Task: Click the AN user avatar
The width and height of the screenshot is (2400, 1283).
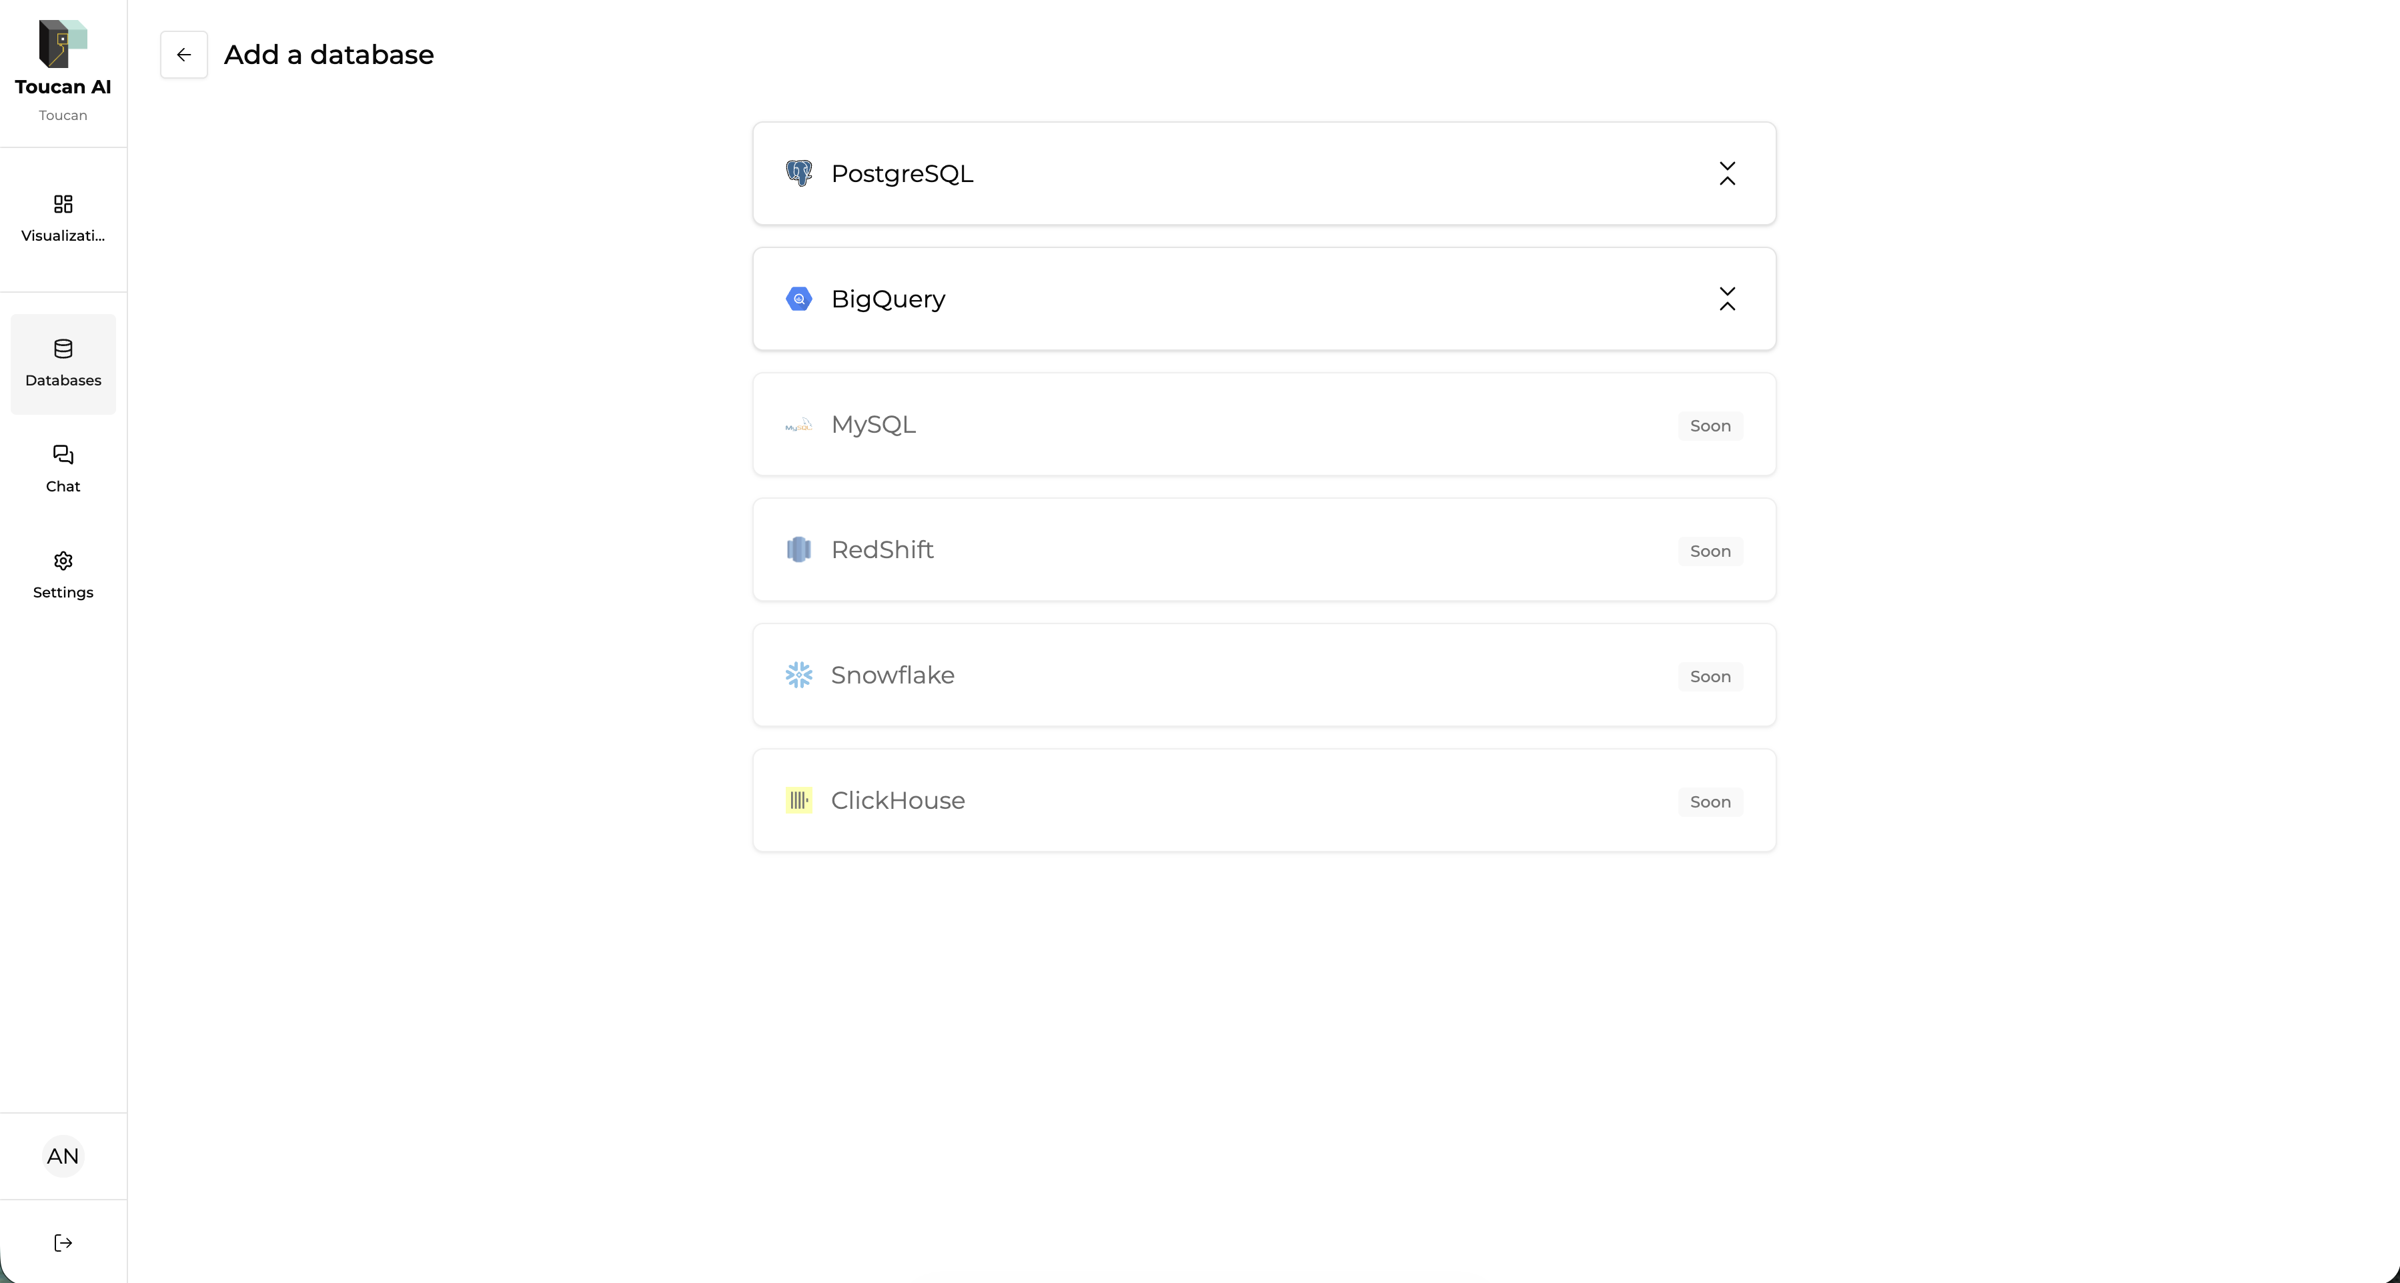Action: [63, 1156]
